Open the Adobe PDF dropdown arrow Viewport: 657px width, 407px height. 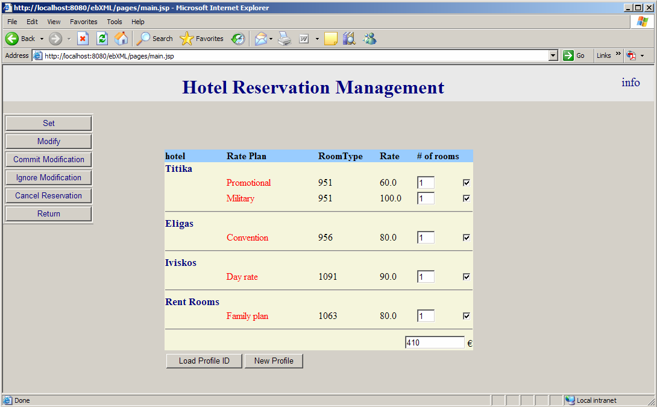coord(642,55)
